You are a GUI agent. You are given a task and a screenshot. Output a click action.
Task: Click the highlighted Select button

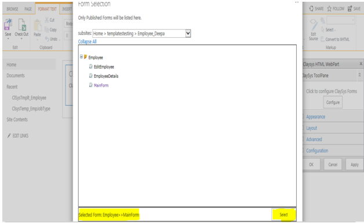point(283,215)
